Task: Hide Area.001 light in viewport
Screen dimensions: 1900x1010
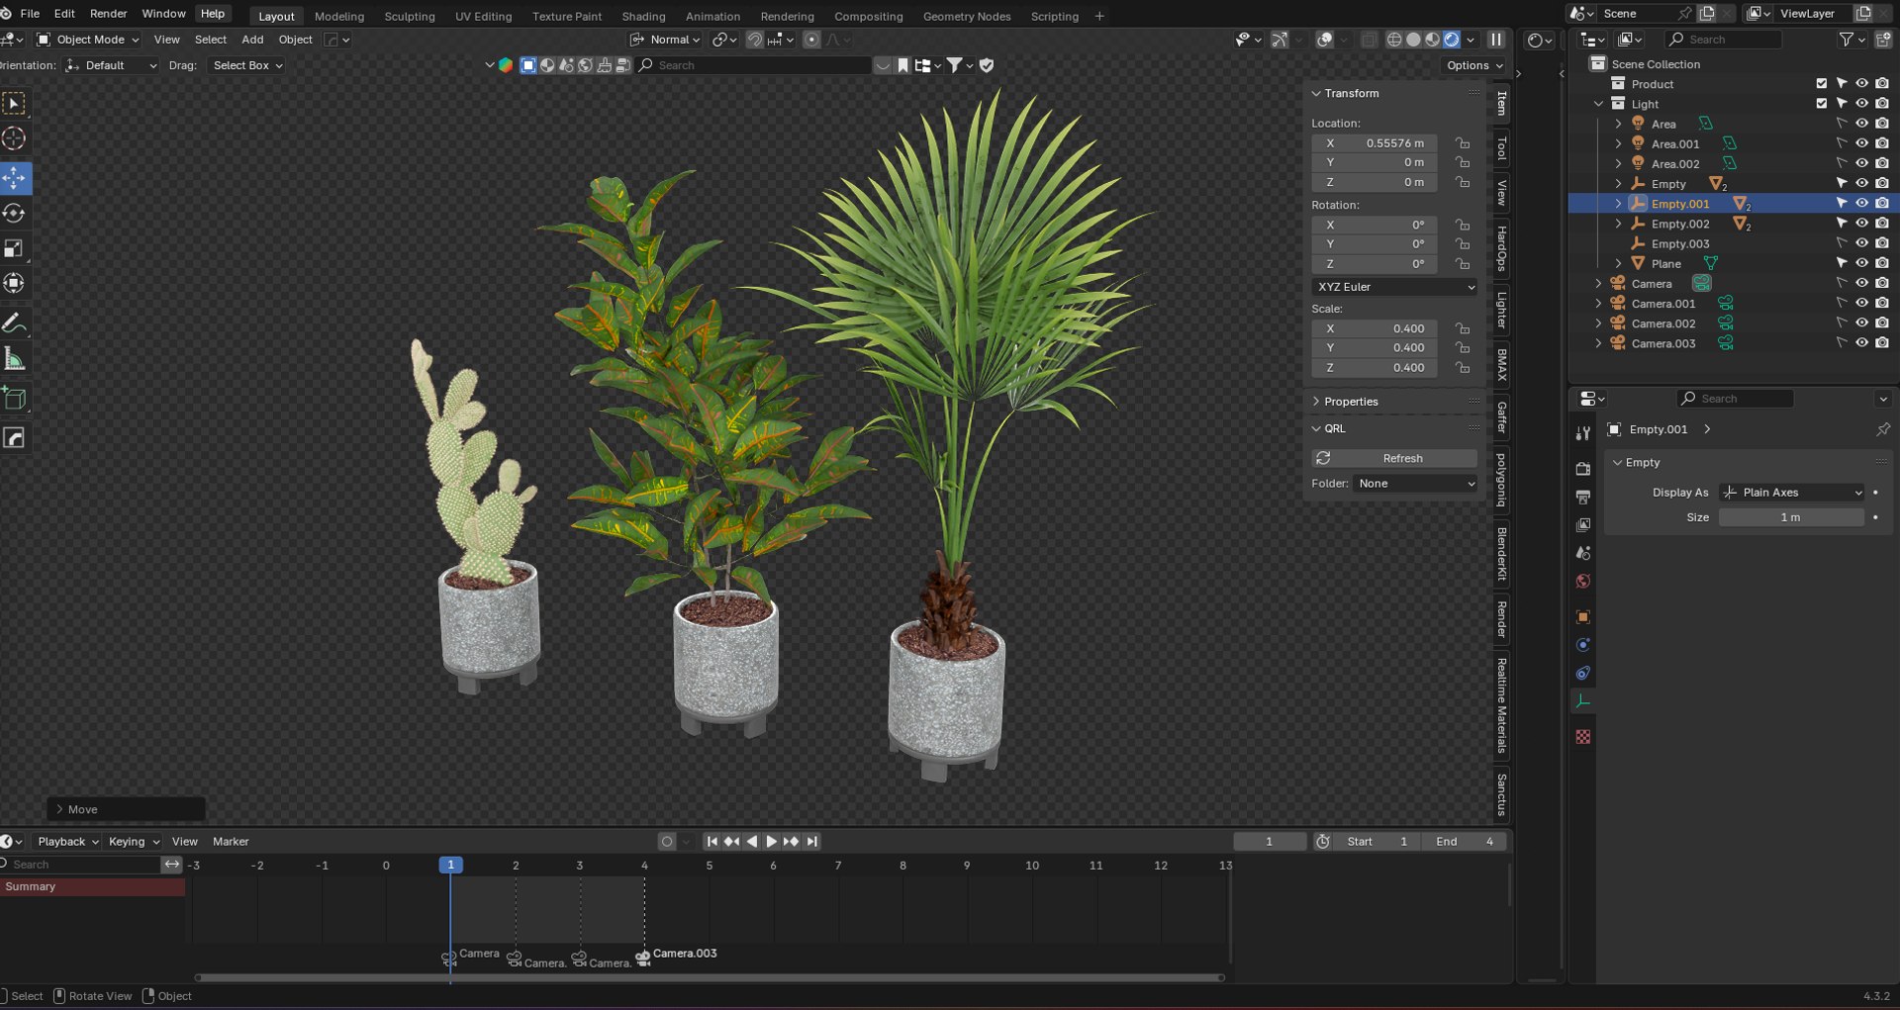Action: point(1861,143)
